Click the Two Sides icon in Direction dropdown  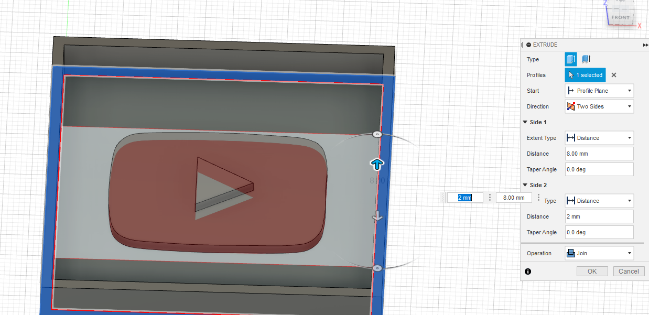click(x=571, y=106)
